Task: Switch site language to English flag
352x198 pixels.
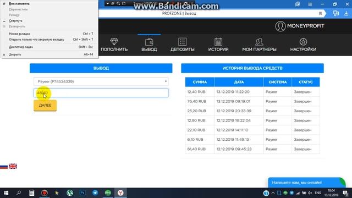Action: pos(13,166)
